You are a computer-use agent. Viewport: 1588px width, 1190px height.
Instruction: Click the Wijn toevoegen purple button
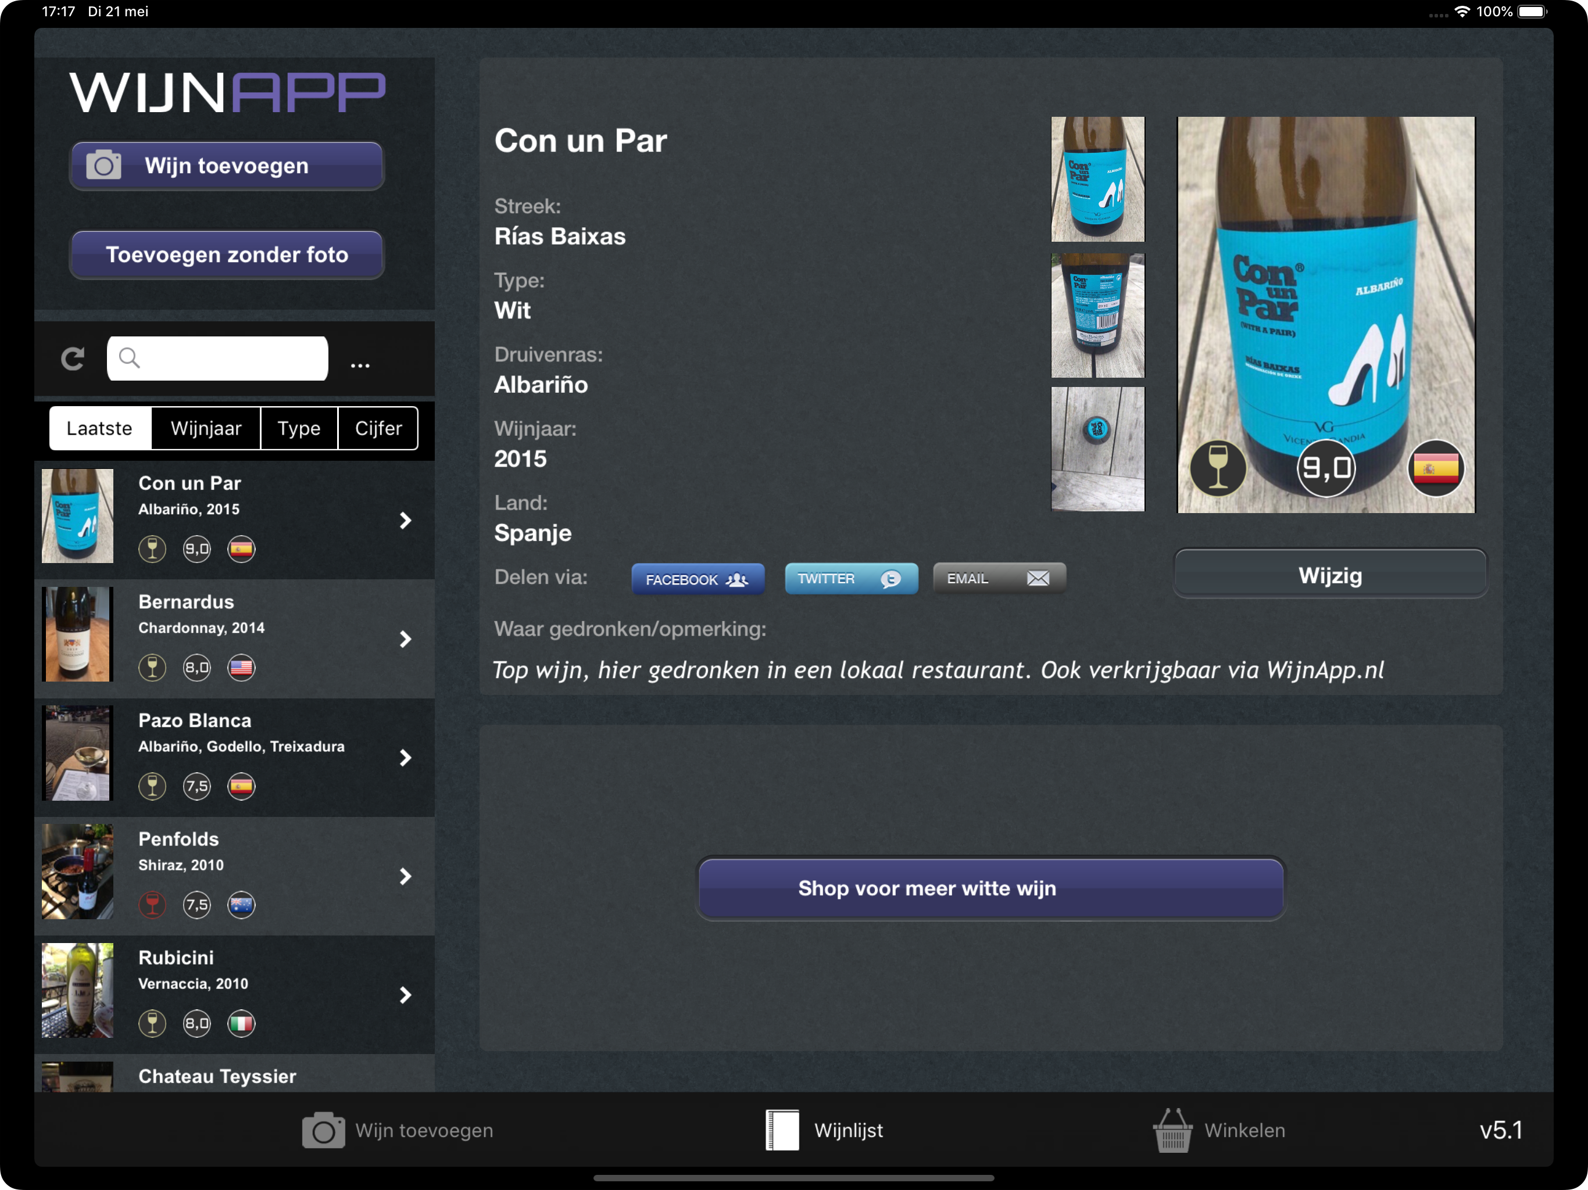pos(227,166)
